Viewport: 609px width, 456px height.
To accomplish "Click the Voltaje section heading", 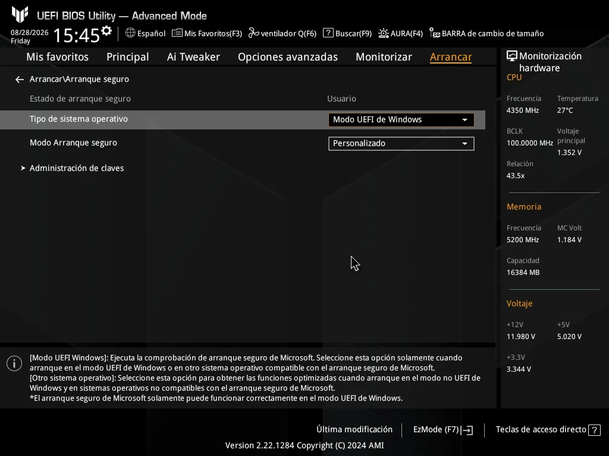I will 519,303.
